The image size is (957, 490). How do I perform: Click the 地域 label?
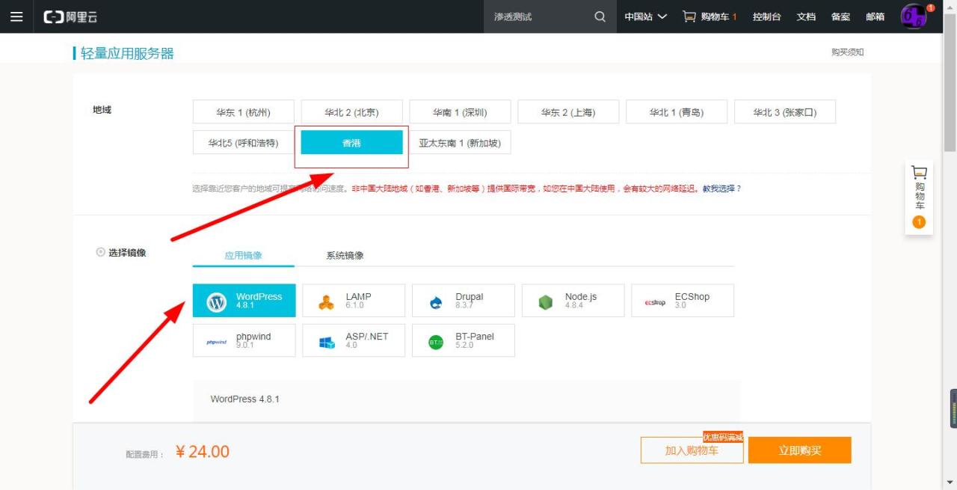(102, 110)
